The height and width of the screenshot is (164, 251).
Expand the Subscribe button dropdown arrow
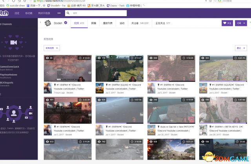tap(244, 23)
